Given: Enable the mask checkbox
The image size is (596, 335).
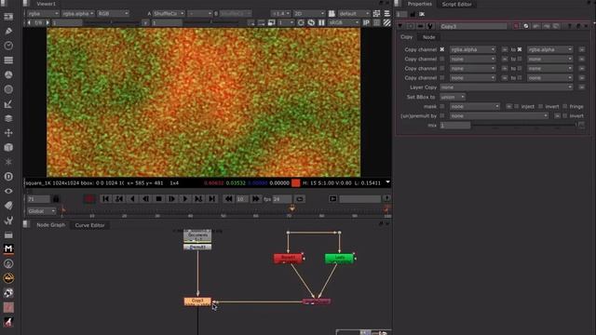Looking at the screenshot, I should [442, 106].
